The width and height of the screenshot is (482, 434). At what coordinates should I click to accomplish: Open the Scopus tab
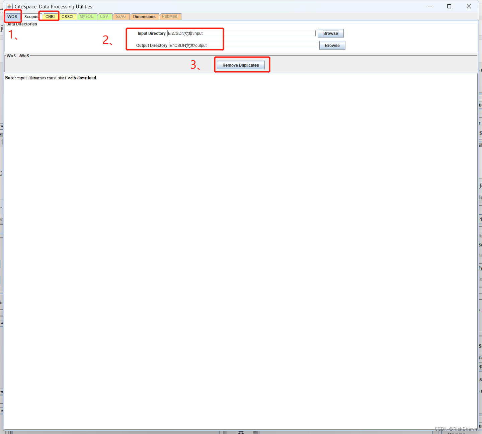coord(31,16)
